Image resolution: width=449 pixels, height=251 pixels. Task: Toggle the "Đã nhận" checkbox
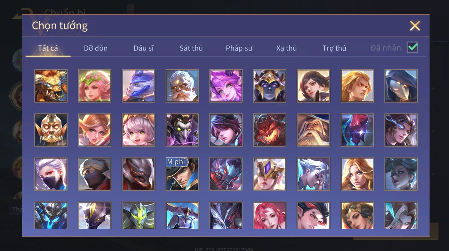pos(412,47)
